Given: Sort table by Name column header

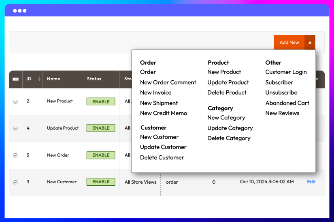Looking at the screenshot, I should click(x=53, y=79).
